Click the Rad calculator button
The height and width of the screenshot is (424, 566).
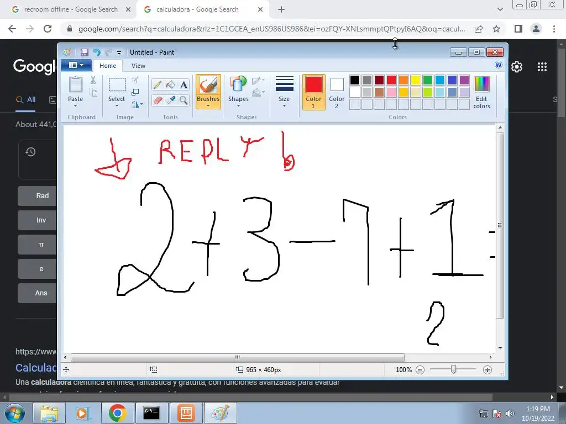pyautogui.click(x=37, y=196)
